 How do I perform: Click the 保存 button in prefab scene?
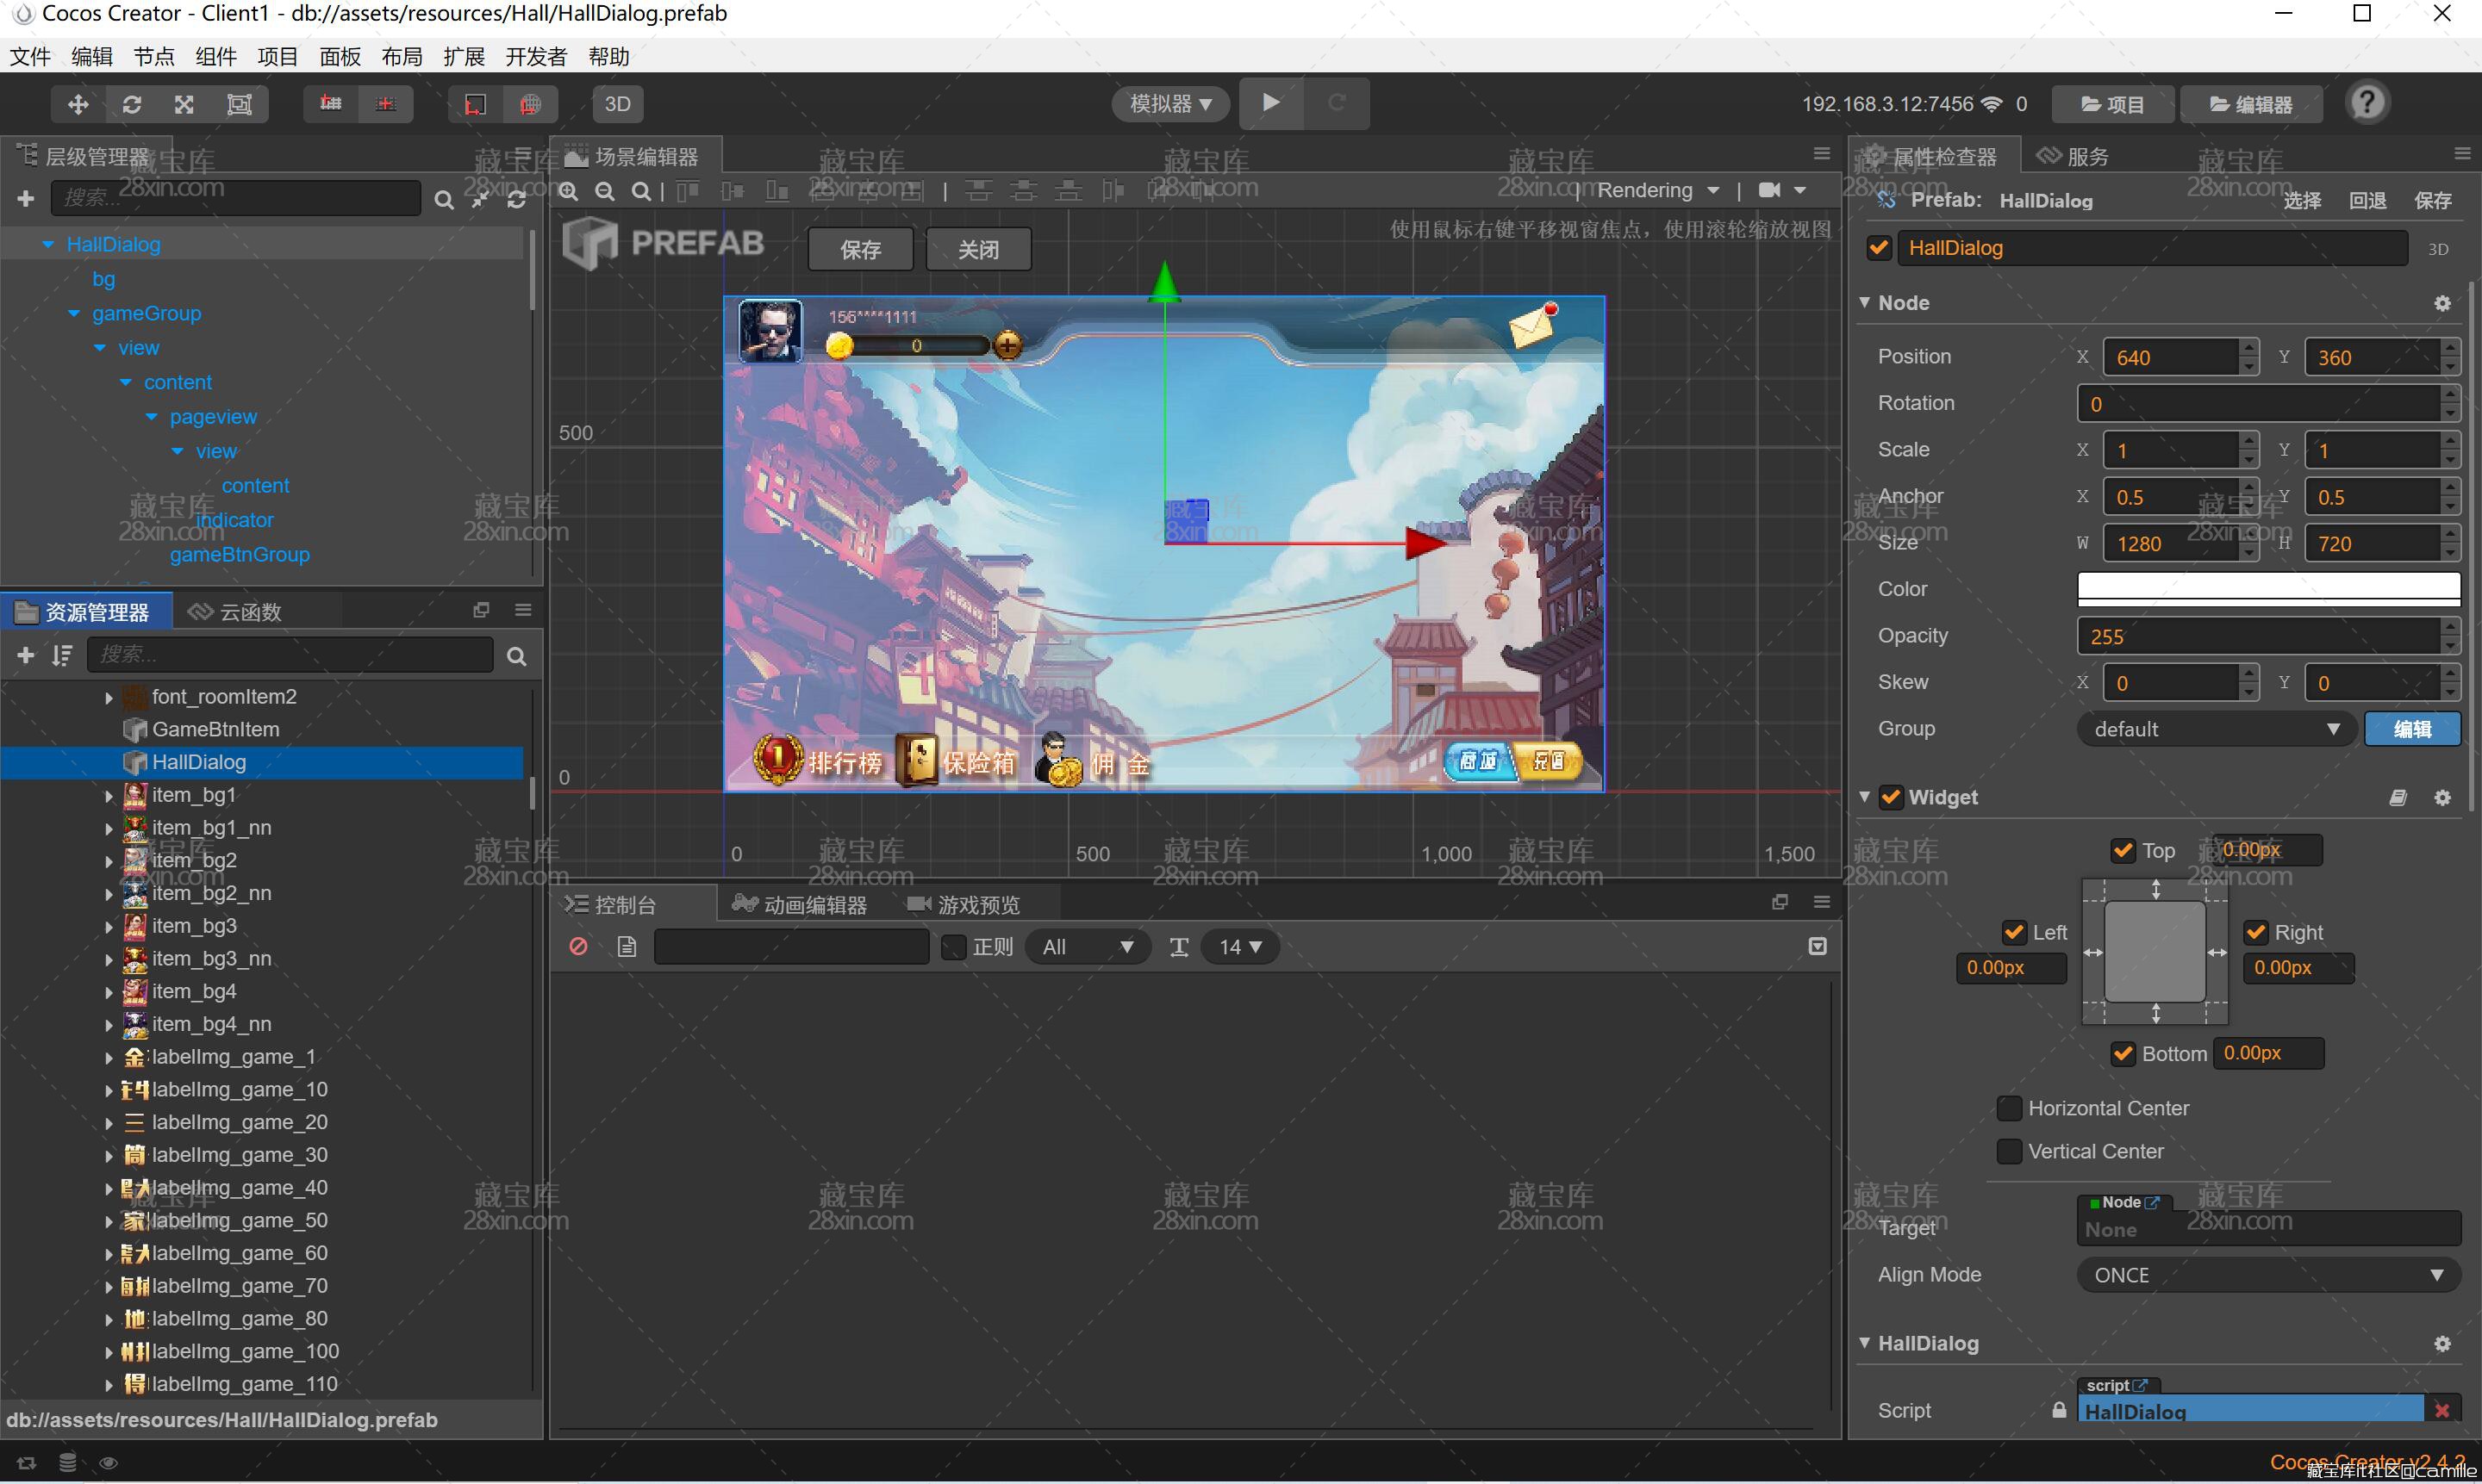coord(860,249)
